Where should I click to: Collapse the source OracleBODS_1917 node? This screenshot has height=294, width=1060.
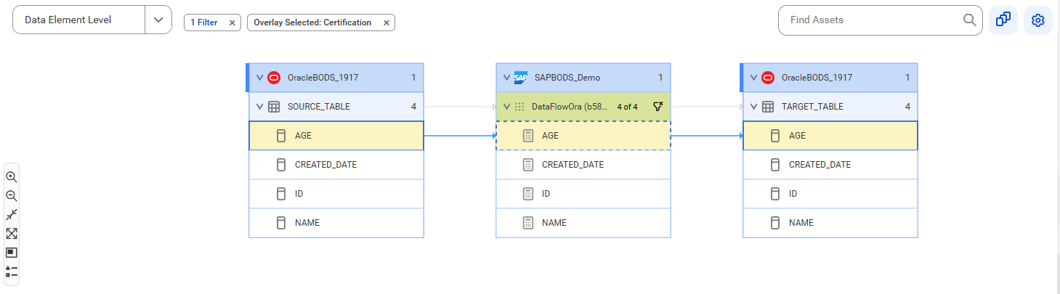click(259, 78)
